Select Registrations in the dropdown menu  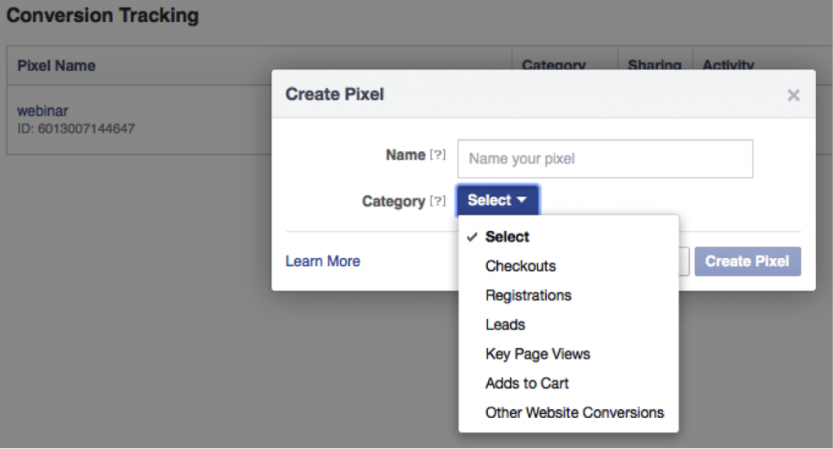tap(528, 295)
